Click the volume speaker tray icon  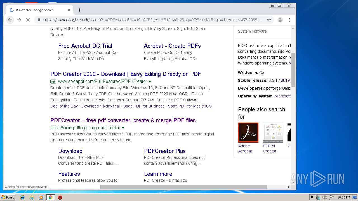click(x=324, y=197)
